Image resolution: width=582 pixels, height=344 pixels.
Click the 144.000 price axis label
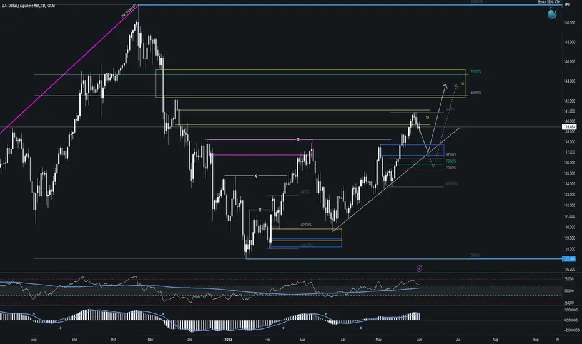point(570,81)
